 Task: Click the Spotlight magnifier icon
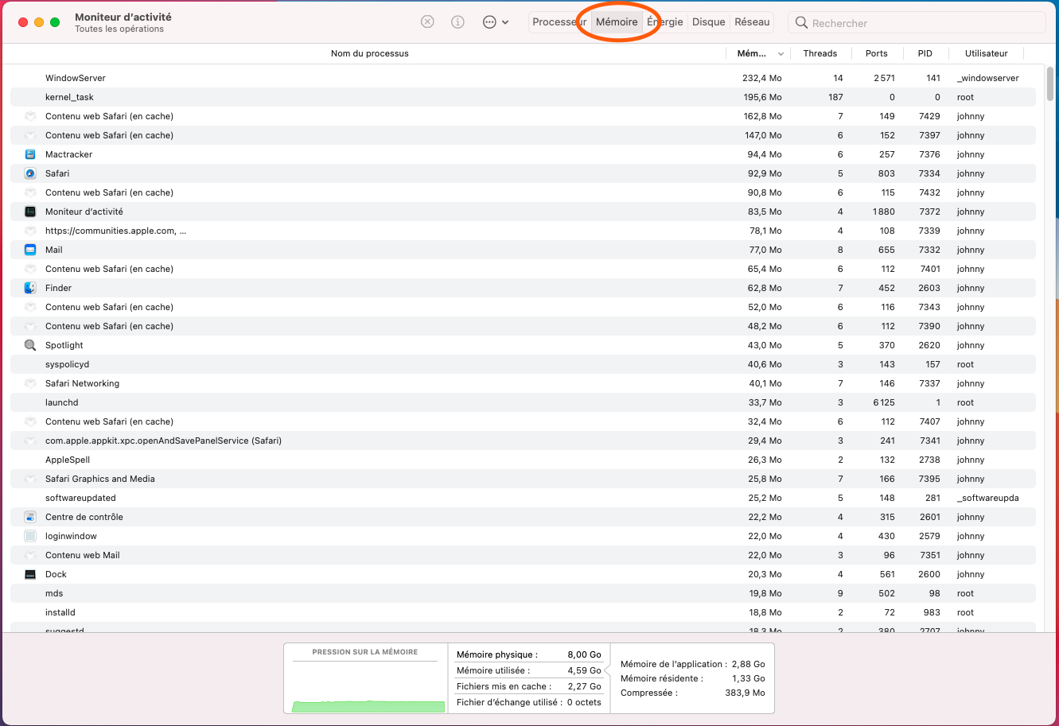point(30,345)
